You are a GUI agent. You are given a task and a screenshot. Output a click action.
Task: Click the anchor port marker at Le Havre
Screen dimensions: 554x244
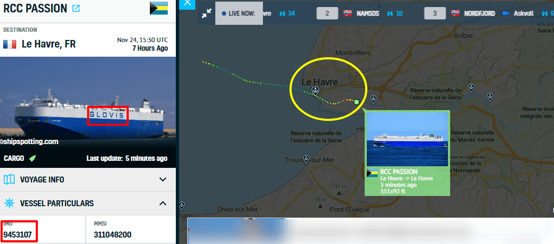(315, 91)
